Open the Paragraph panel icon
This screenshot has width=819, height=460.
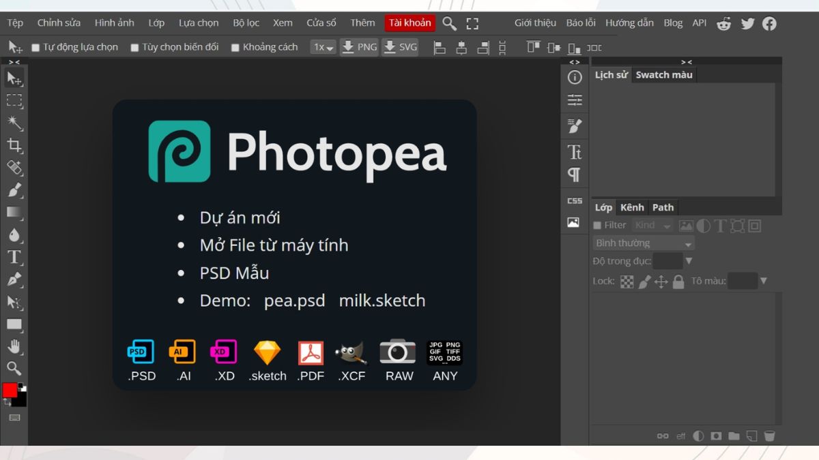click(575, 175)
